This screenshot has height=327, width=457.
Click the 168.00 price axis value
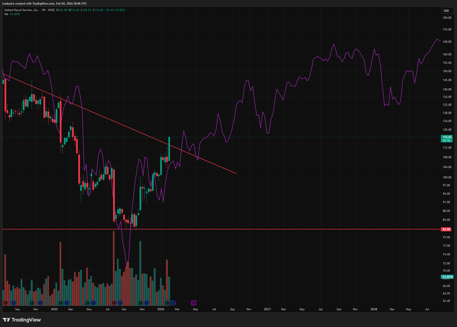click(x=447, y=42)
